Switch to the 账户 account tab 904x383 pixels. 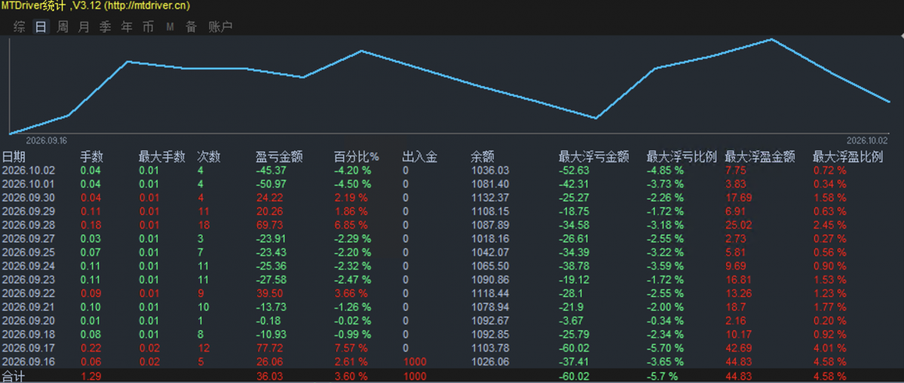click(x=220, y=26)
